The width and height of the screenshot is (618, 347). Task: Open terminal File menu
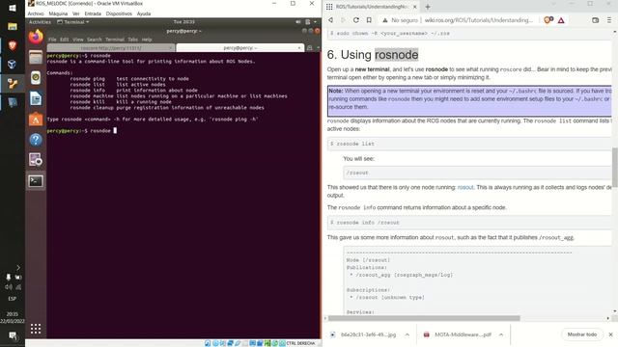[x=52, y=40]
